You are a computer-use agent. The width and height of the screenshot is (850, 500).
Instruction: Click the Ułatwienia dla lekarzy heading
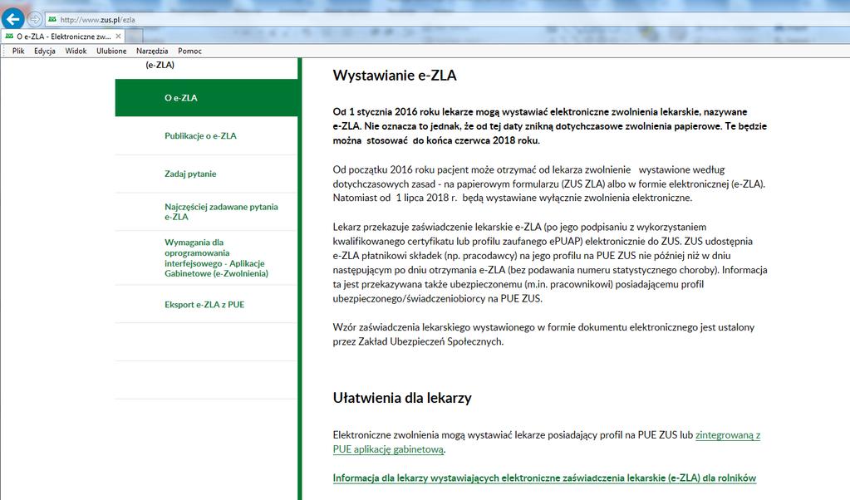click(402, 398)
